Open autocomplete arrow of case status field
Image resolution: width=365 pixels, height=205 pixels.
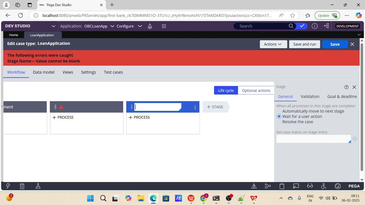(350, 142)
